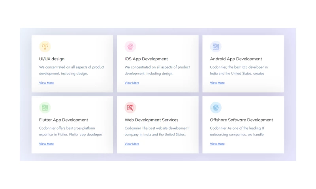The image size is (316, 189).
Task: Click the Offshore Software Development title
Action: (x=241, y=120)
